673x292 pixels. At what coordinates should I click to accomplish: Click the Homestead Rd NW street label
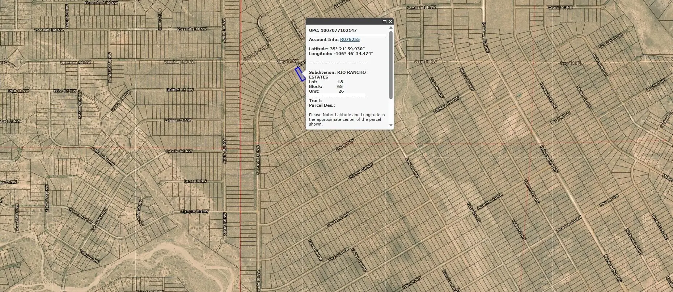(101, 3)
